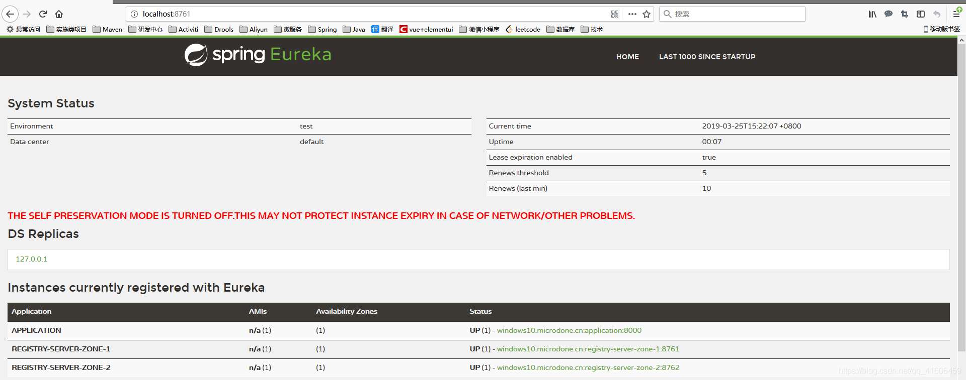This screenshot has width=966, height=380.
Task: Click the crop screenshot toolbar icon
Action: pos(905,14)
